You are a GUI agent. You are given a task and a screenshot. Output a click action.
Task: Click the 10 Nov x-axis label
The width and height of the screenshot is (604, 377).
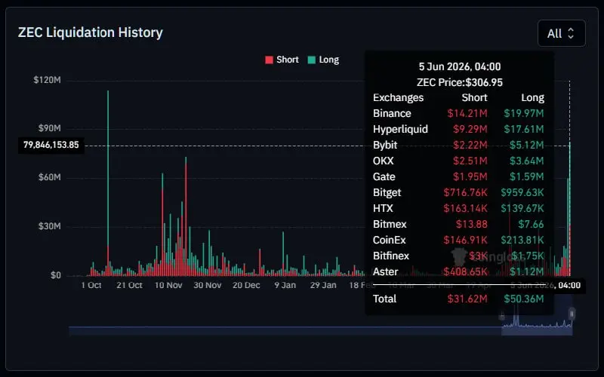[x=168, y=286]
